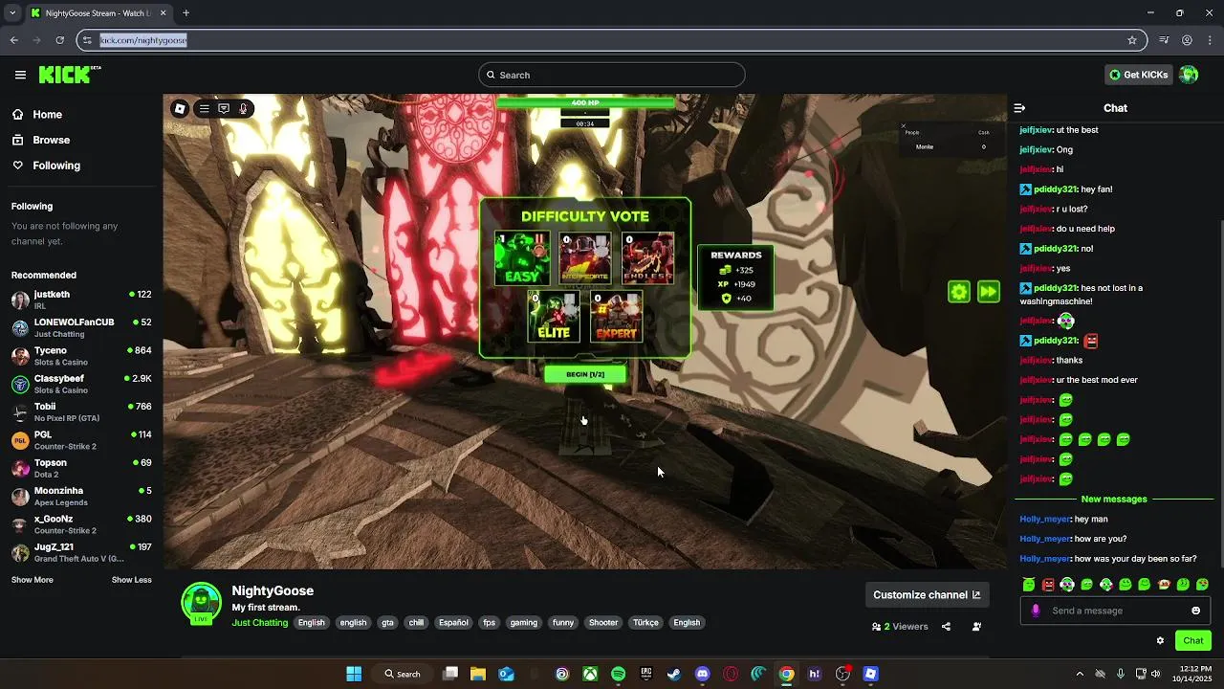Click Customize channel button
Viewport: 1224px width, 689px height.
927,594
